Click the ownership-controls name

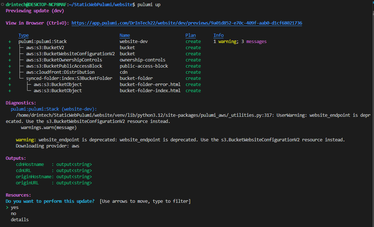pos(143,60)
